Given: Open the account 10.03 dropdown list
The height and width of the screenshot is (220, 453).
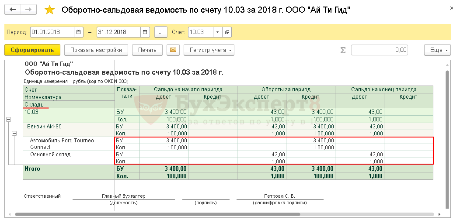Looking at the screenshot, I should [217, 32].
